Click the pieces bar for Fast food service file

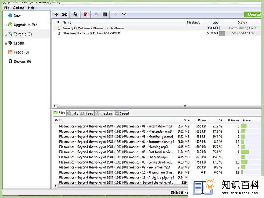pyautogui.click(x=251, y=152)
